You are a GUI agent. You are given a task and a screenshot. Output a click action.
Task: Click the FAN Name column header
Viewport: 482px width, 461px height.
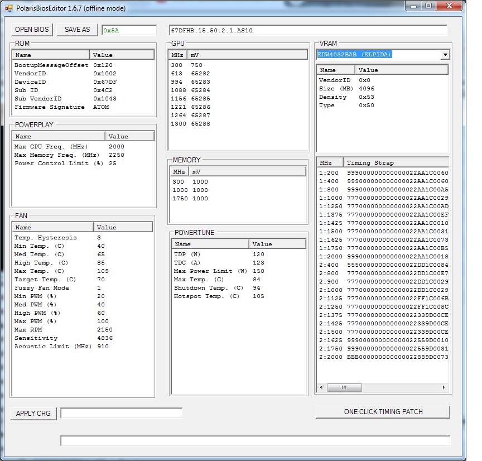(x=53, y=228)
